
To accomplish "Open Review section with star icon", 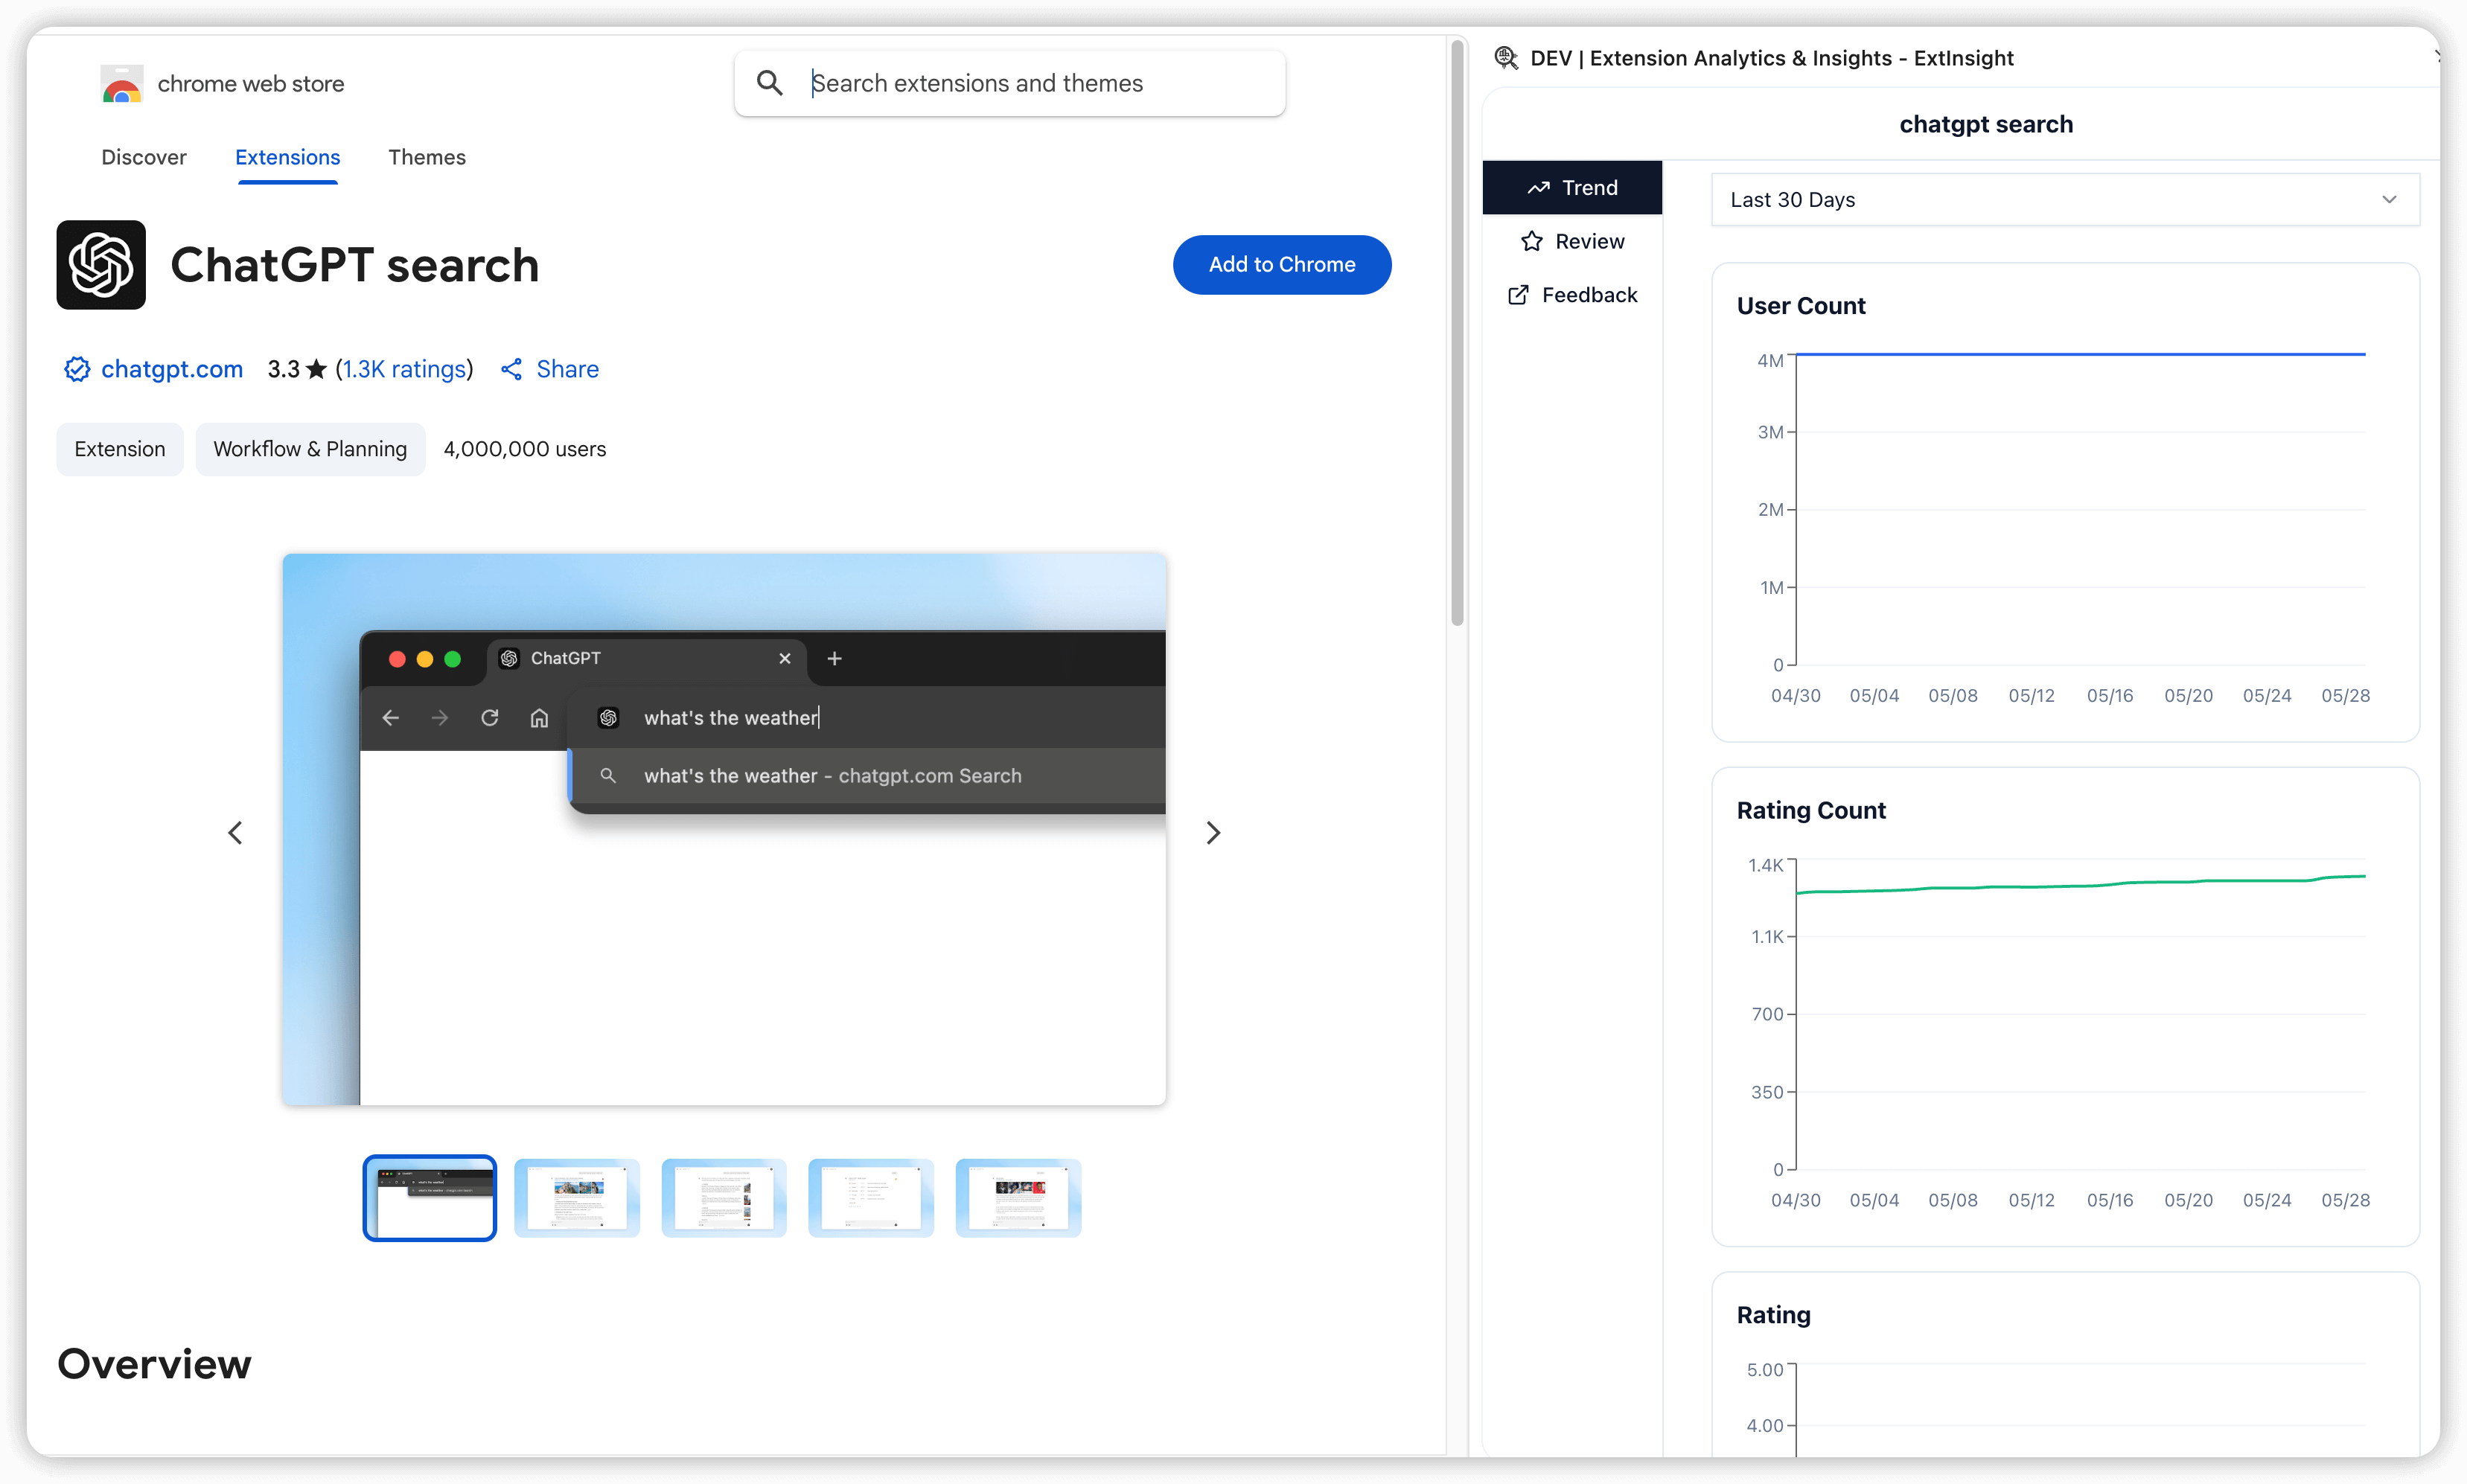I will tap(1532, 241).
